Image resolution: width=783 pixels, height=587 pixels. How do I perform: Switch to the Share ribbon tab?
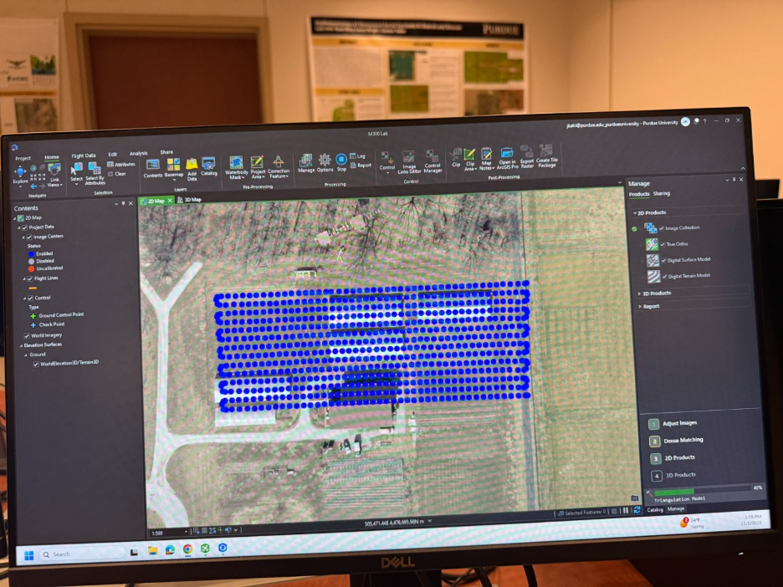(x=166, y=151)
